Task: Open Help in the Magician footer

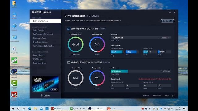Action: (x=167, y=96)
